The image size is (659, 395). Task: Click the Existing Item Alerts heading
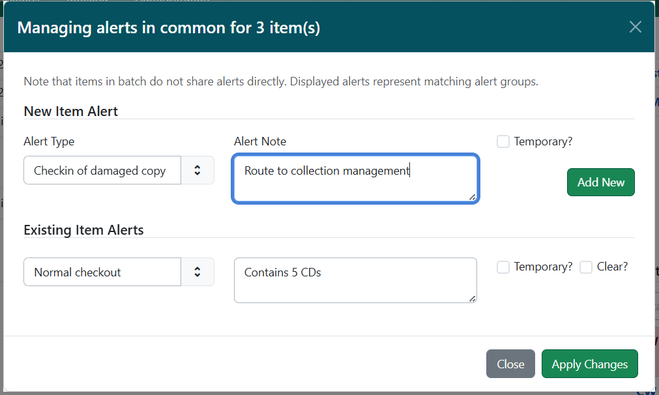tap(82, 229)
